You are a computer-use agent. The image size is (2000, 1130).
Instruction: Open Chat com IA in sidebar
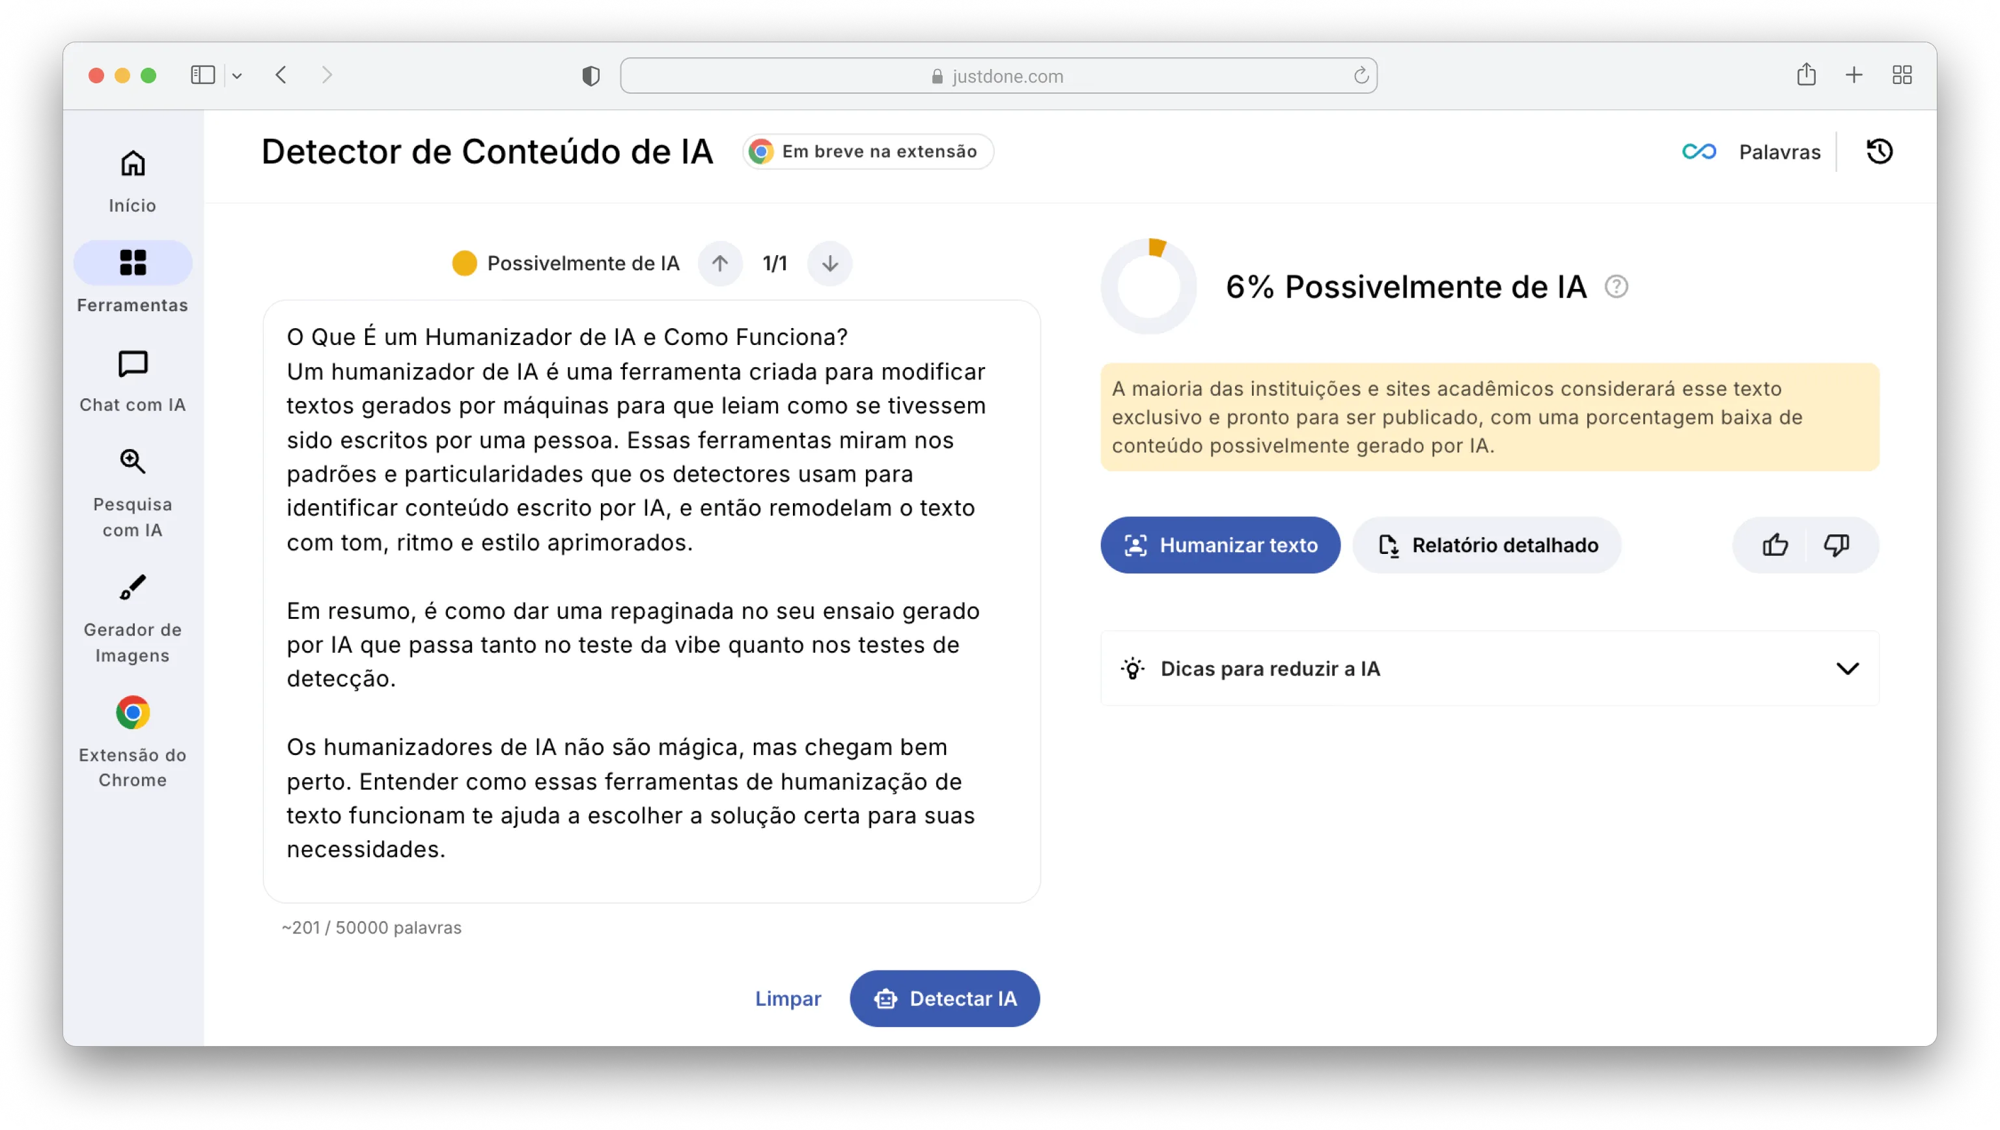(133, 381)
